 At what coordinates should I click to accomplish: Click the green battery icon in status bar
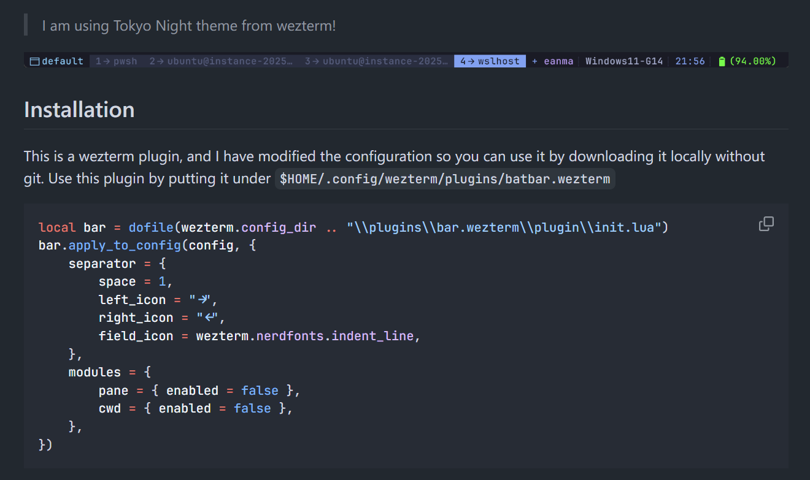(x=722, y=61)
